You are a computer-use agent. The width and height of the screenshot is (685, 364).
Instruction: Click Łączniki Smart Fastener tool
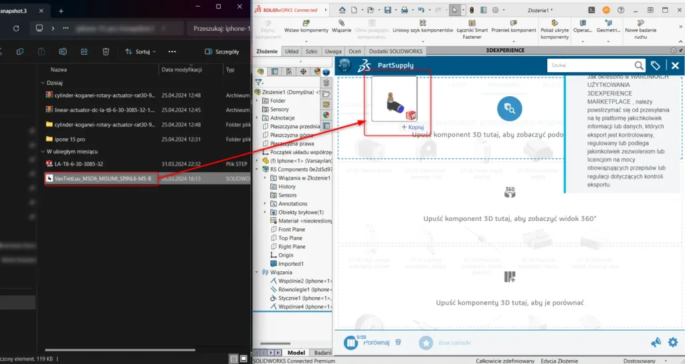point(472,29)
